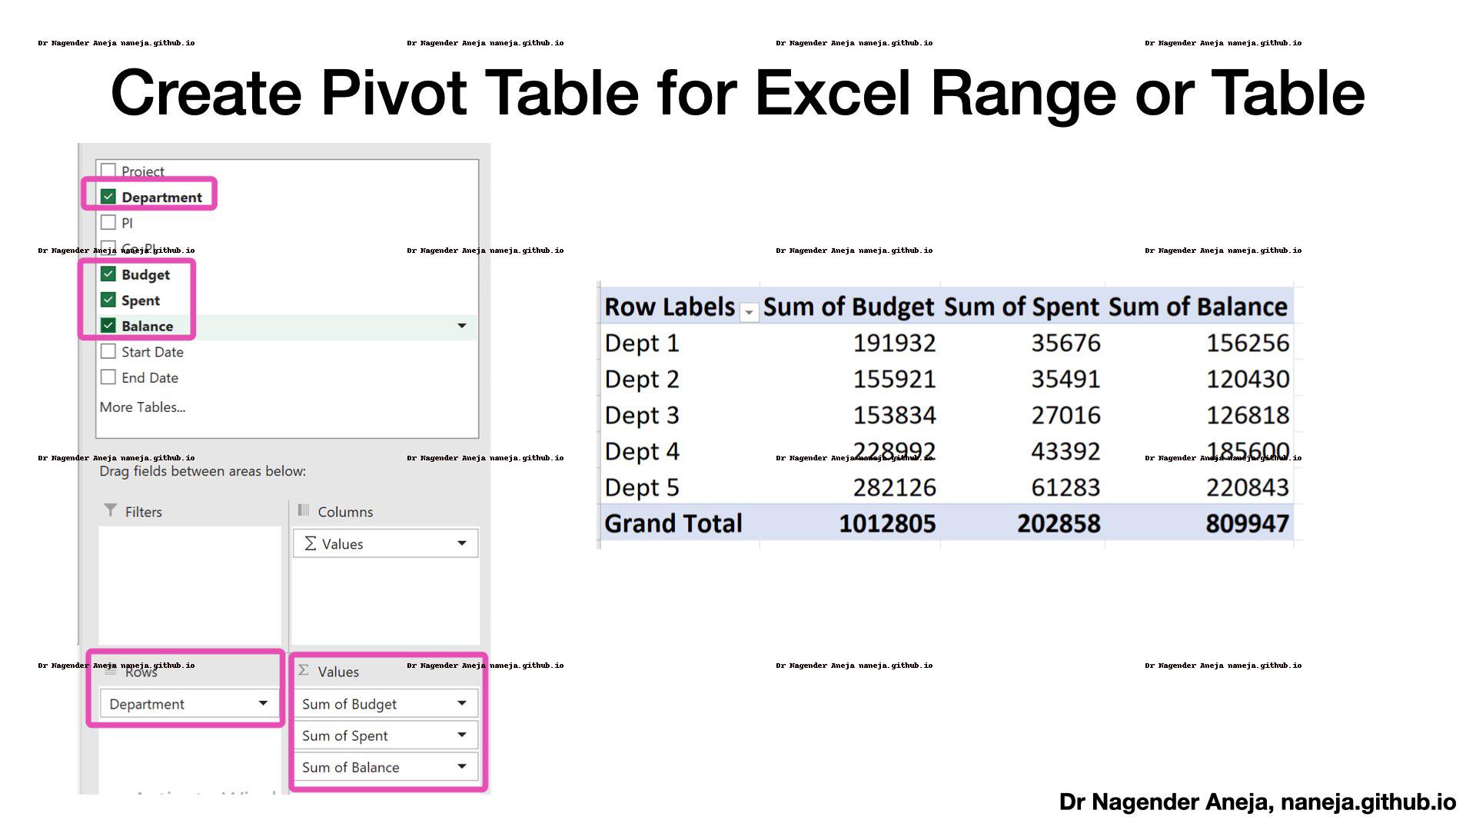Click the sort arrow icon beside Row Labels
Image resolution: width=1476 pixels, height=830 pixels.
[x=749, y=314]
